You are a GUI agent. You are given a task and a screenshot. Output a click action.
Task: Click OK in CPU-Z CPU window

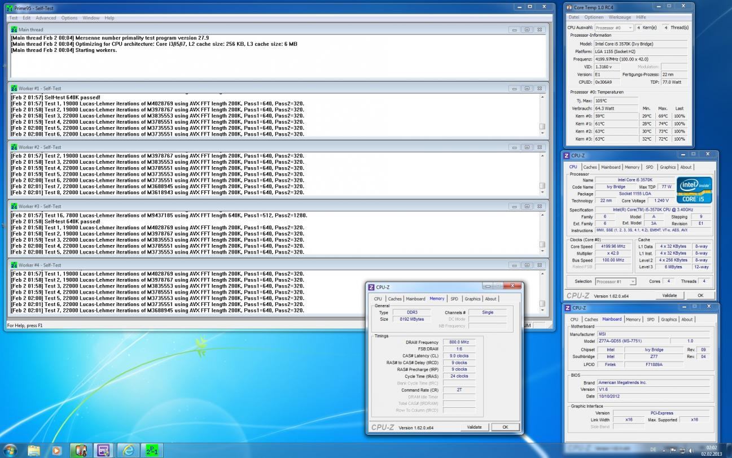tap(700, 295)
